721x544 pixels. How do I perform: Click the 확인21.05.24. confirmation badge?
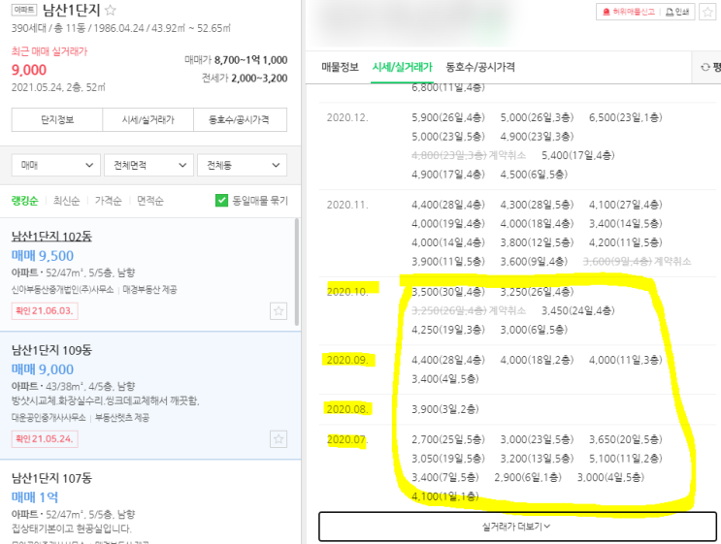coord(45,438)
